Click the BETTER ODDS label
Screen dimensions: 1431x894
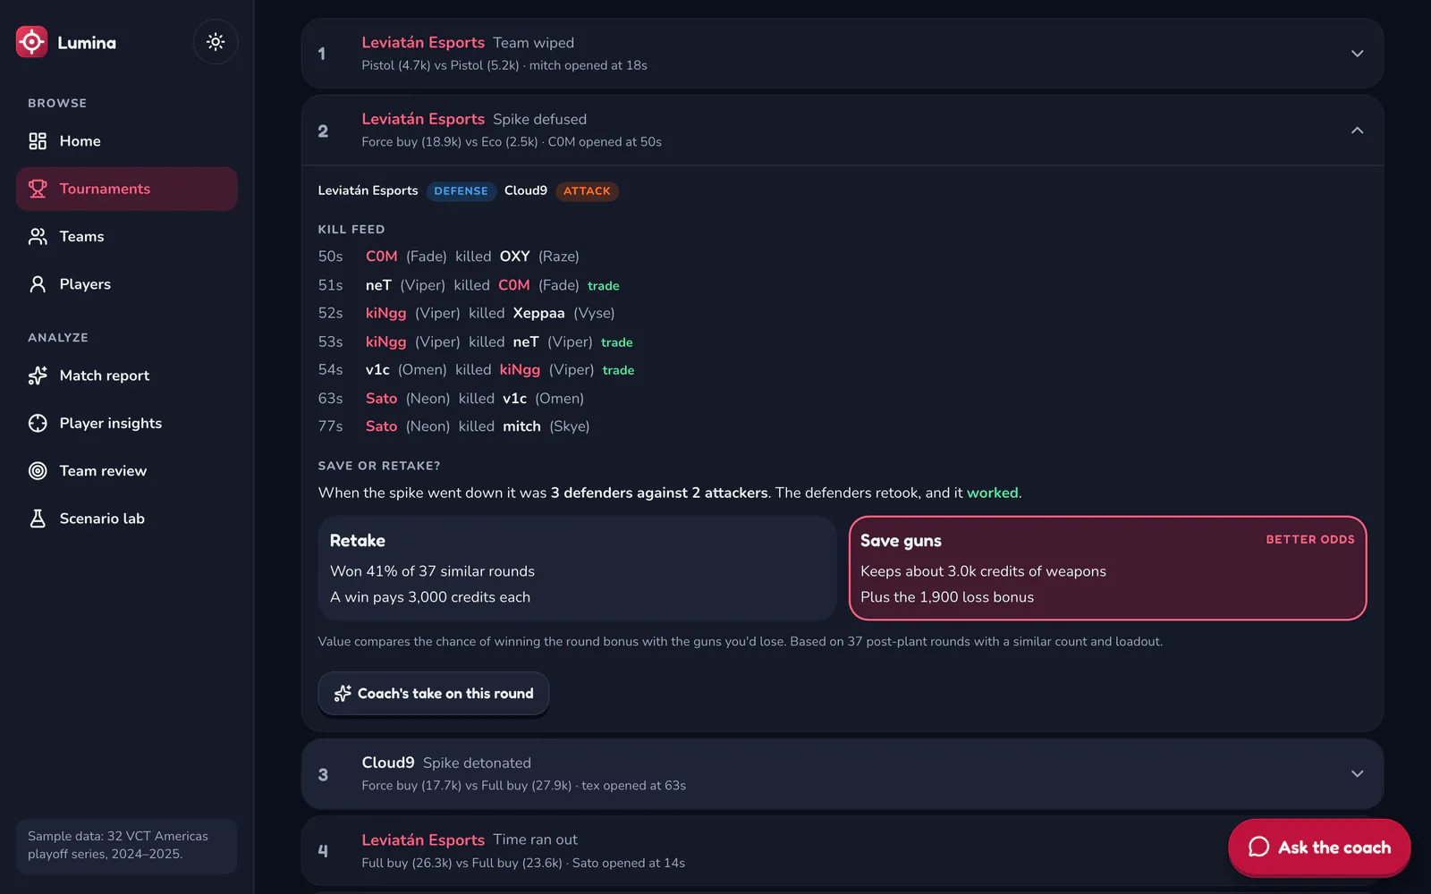1310,540
